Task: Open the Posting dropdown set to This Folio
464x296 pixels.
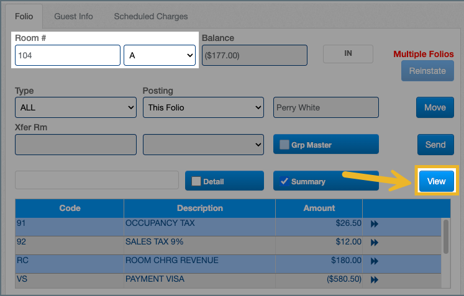Action: (x=203, y=107)
